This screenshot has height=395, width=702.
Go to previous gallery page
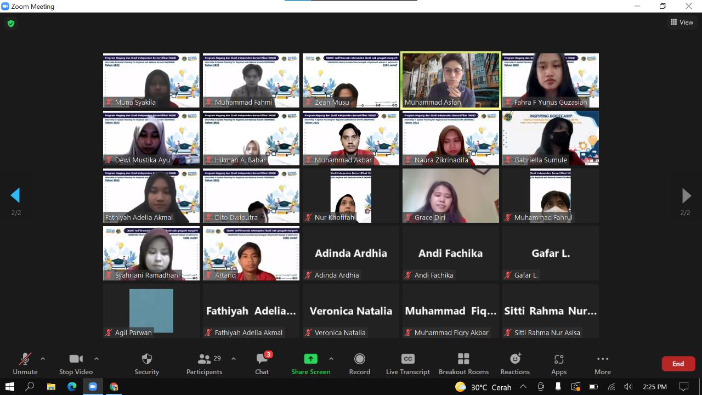15,195
